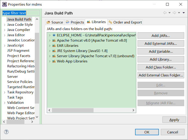
Task: Go back using the left arrow icon
Action: coord(165,13)
